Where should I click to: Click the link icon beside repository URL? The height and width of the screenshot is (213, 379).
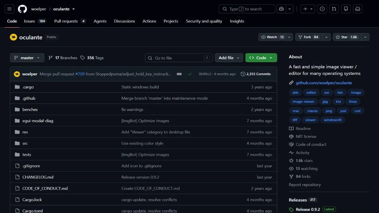point(291,83)
